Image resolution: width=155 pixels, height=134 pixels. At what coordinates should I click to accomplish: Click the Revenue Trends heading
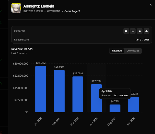point(22,49)
